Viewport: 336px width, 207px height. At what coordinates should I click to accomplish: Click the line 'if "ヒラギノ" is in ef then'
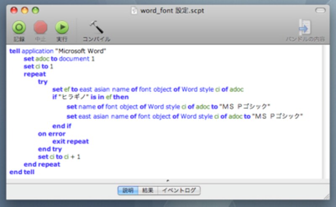[x=90, y=97]
